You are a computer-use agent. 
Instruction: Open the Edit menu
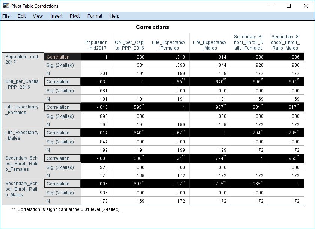(x=21, y=16)
